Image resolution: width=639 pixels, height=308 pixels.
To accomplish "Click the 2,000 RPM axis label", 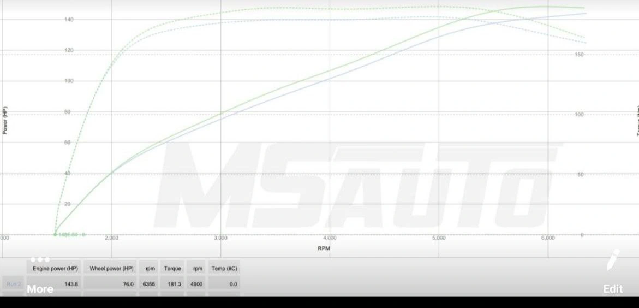I will click(x=112, y=238).
